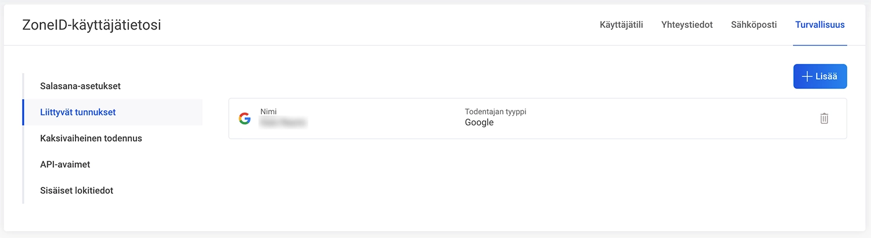Viewport: 871px width, 238px height.
Task: Click the Todentajan tyyppi label
Action: 495,111
